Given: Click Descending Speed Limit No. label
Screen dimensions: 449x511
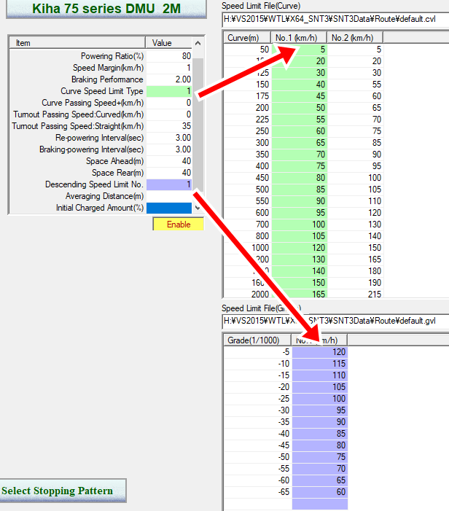Looking at the screenshot, I should tap(94, 184).
